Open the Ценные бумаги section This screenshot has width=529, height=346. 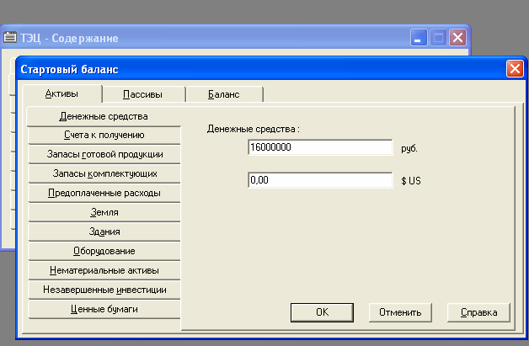tap(104, 309)
